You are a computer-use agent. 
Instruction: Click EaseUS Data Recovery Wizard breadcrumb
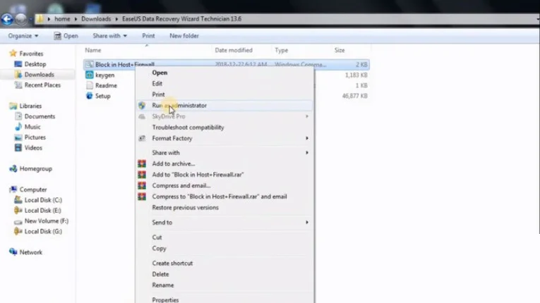click(182, 19)
